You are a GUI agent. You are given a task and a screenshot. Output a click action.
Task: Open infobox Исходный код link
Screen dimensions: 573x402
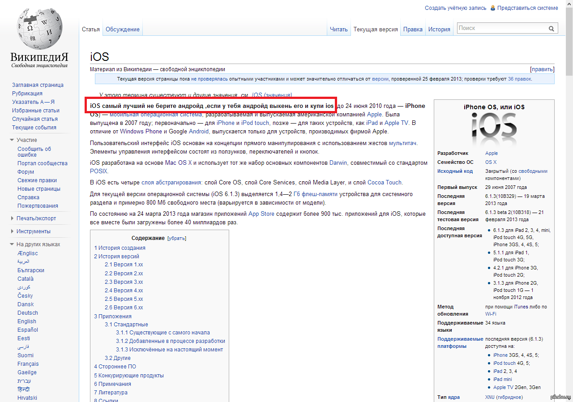click(x=455, y=171)
